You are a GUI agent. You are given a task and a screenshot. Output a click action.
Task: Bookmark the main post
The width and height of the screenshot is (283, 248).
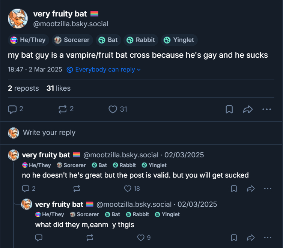point(229,109)
